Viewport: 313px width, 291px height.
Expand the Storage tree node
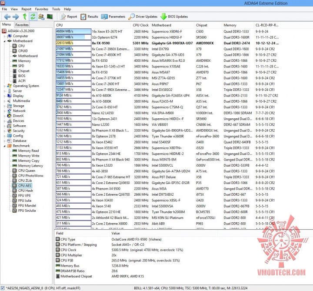coord(5,106)
